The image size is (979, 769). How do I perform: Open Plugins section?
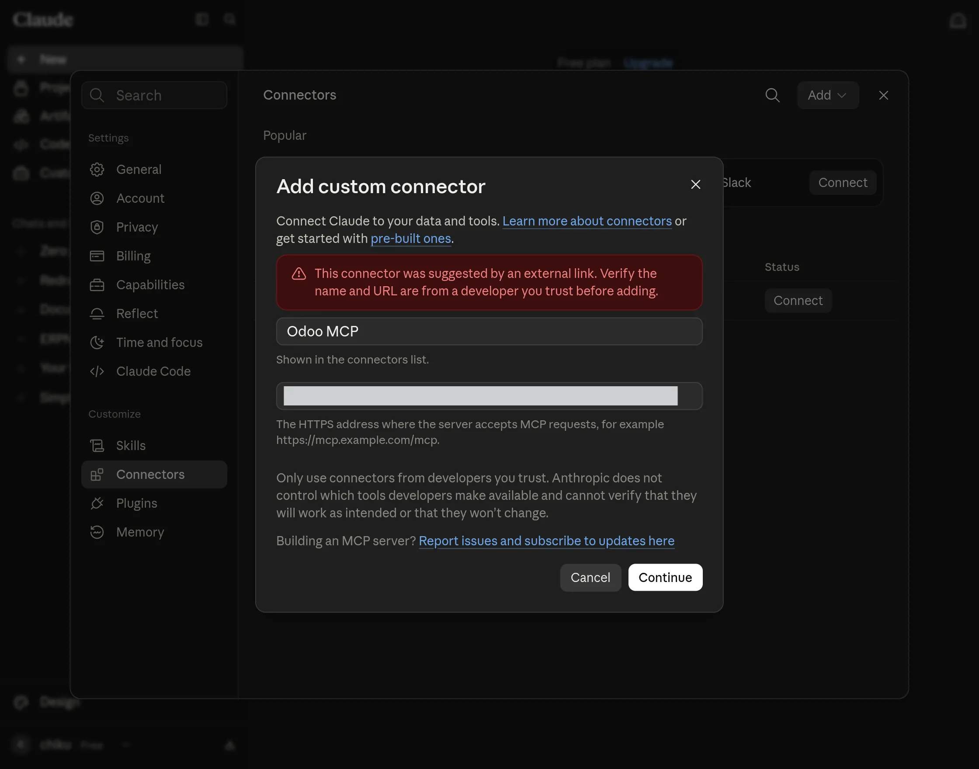click(154, 503)
